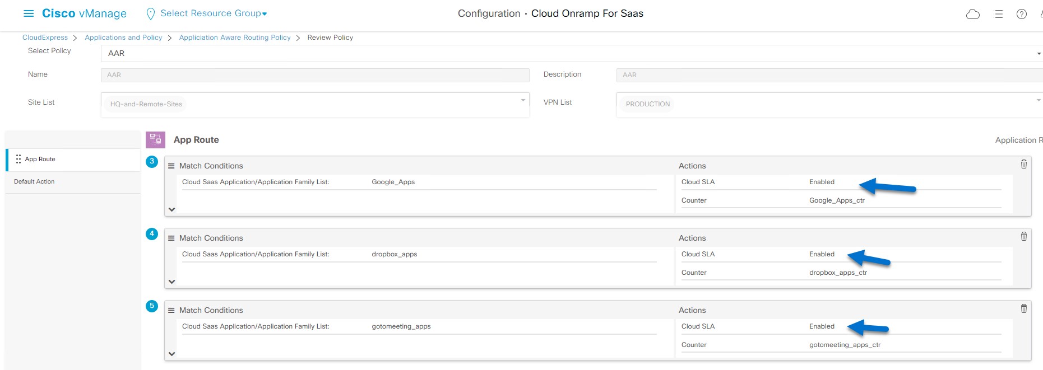Open the Site List dropdown arrow
This screenshot has height=370, width=1043.
(x=523, y=101)
